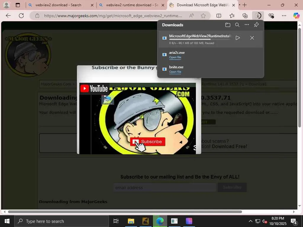Click the MajorGeeks logo image
The width and height of the screenshot is (303, 227).
click(28, 54)
